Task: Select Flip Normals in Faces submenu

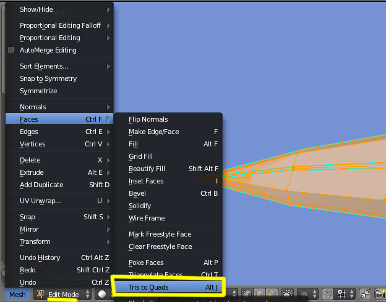Action: point(168,119)
